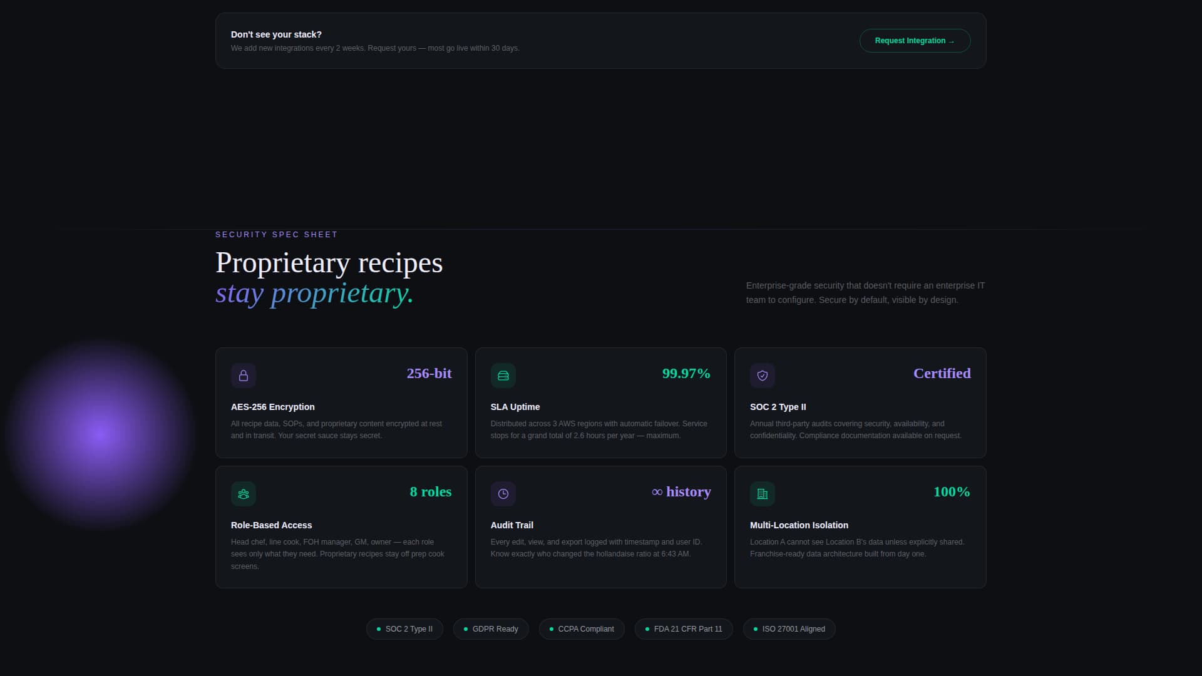
Task: Click the Audit Trail clock icon
Action: pyautogui.click(x=503, y=494)
